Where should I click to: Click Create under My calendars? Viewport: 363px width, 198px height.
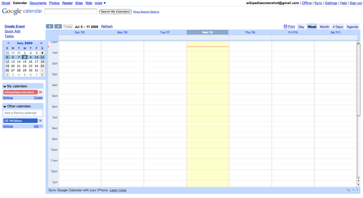(38, 98)
